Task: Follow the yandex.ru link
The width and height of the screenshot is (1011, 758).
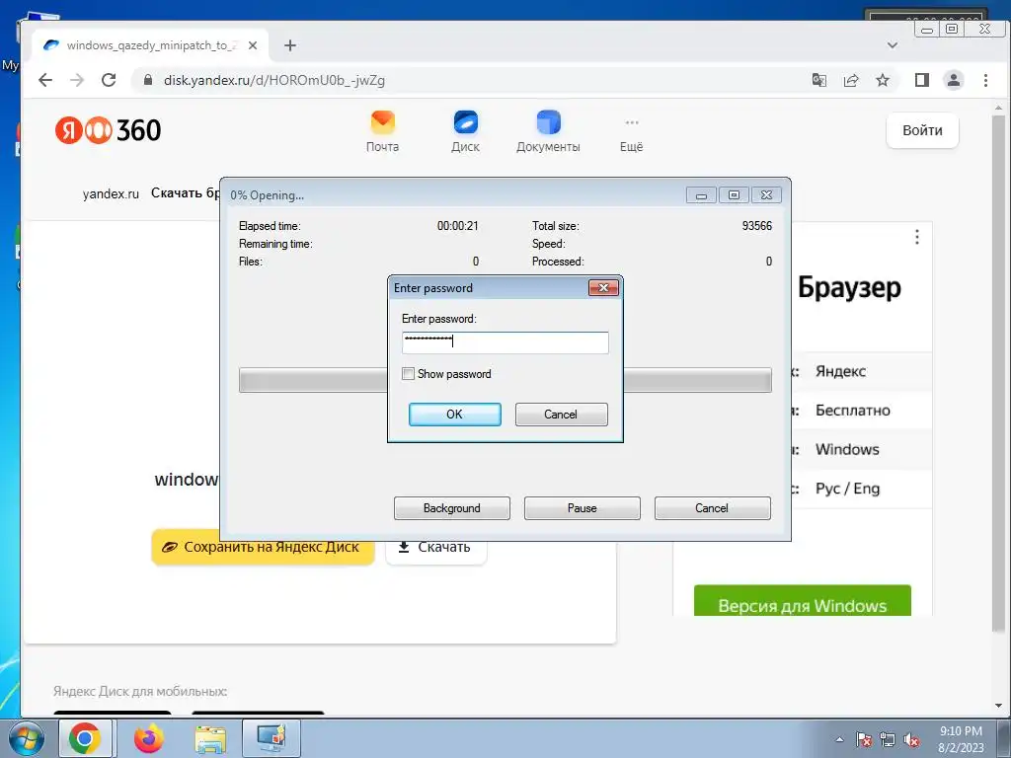Action: (x=111, y=193)
